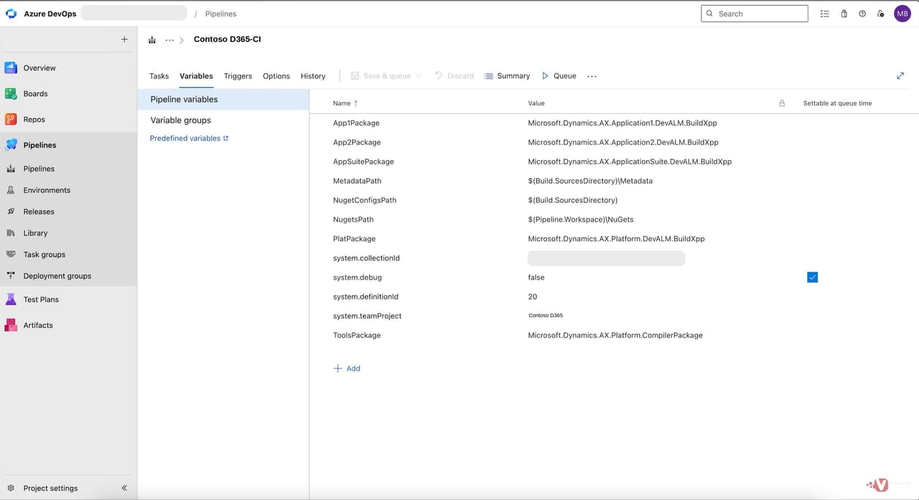The height and width of the screenshot is (500, 919).
Task: Click the Queue button
Action: (x=559, y=76)
